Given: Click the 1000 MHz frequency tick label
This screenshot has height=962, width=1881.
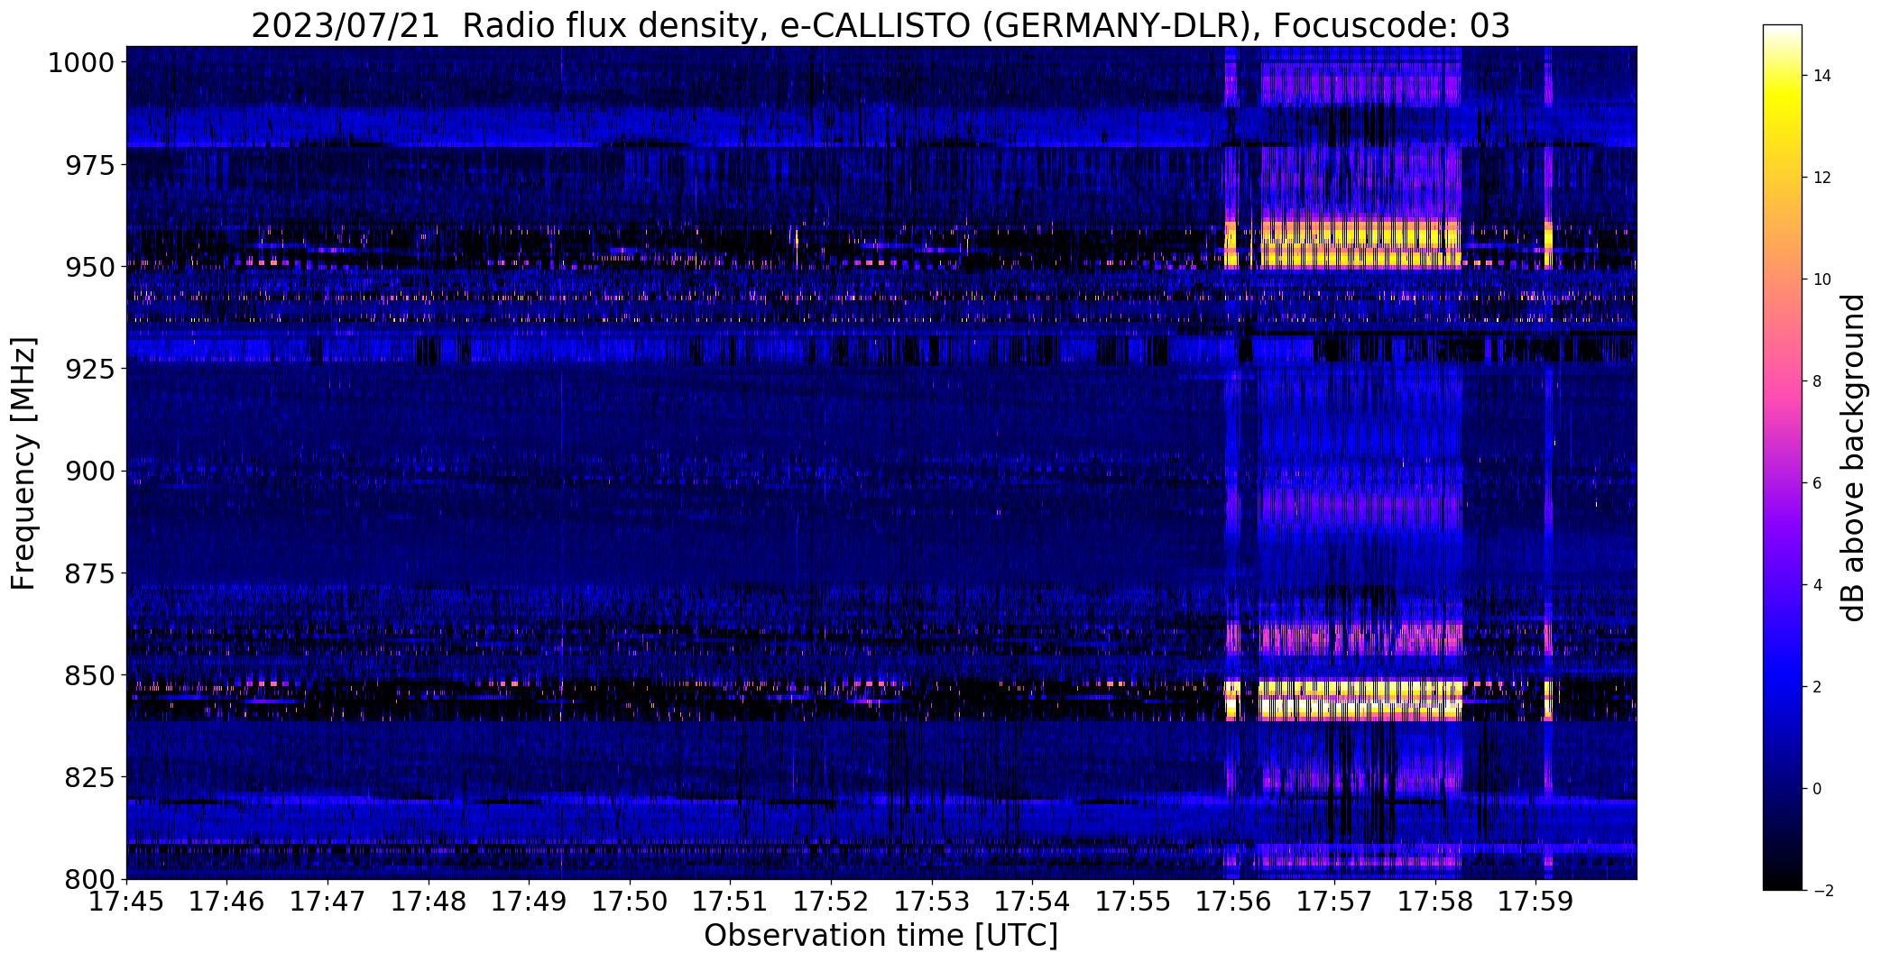Looking at the screenshot, I should [81, 63].
